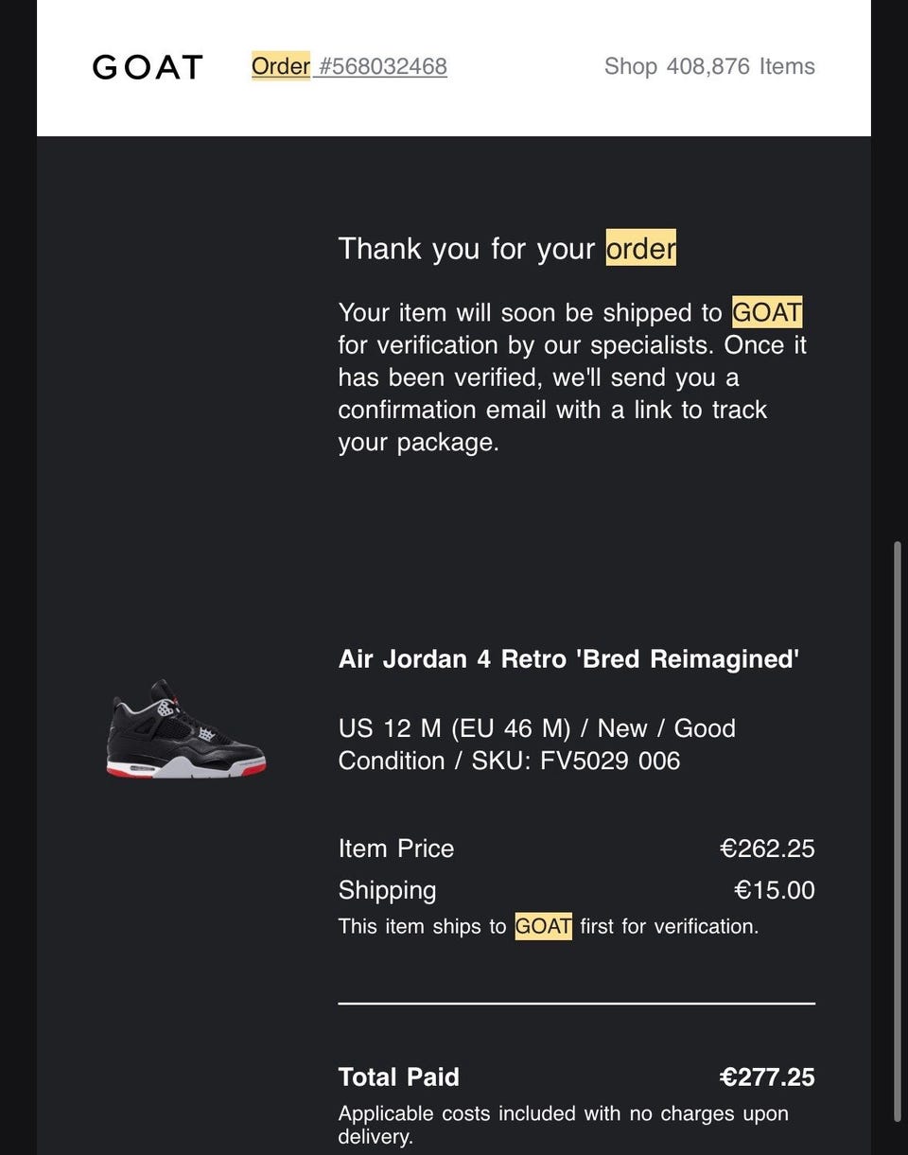Open the Order #568032468 link
Image resolution: width=908 pixels, height=1155 pixels.
pos(349,66)
